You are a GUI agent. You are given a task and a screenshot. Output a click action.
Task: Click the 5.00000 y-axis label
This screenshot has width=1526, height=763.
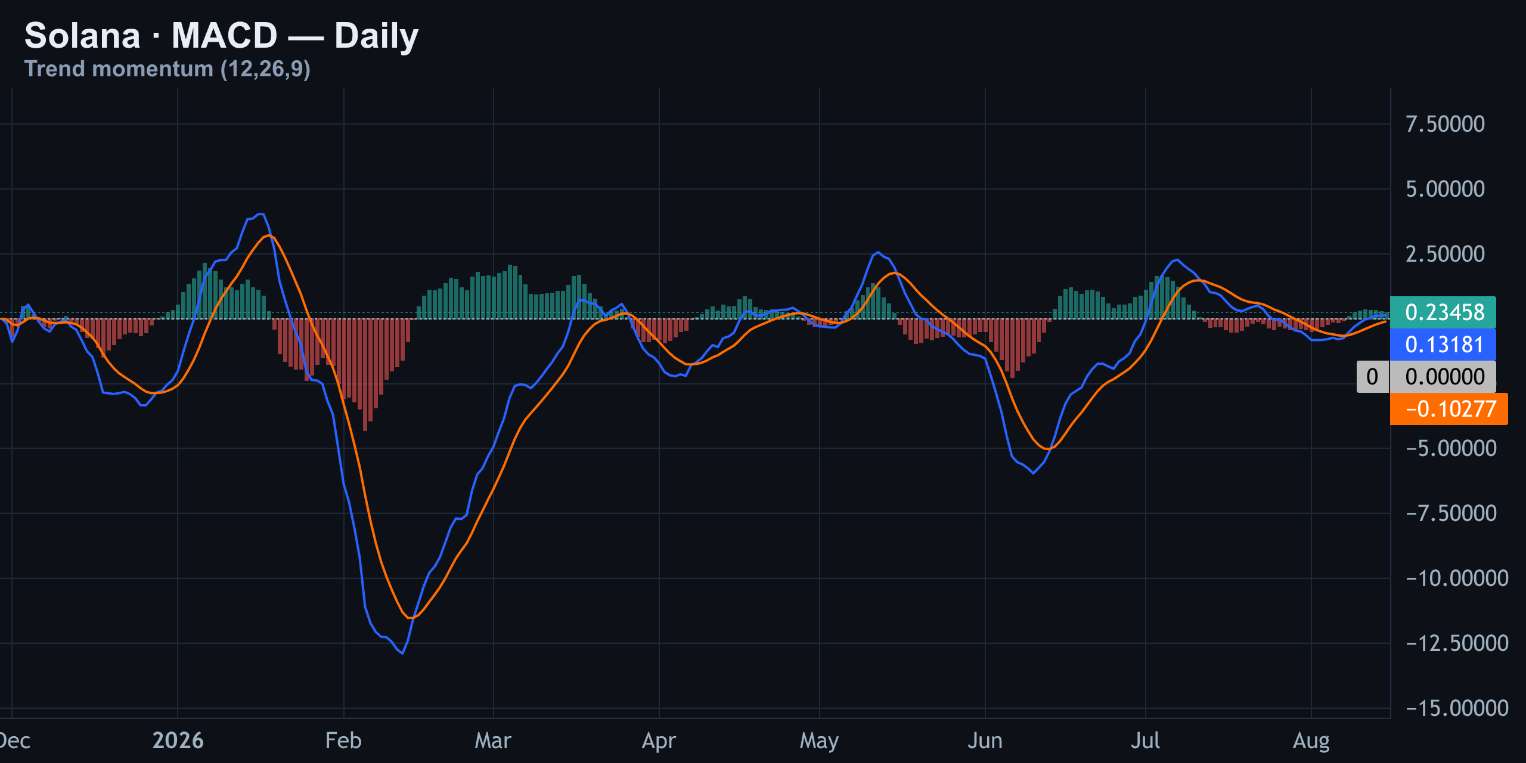[x=1445, y=189]
